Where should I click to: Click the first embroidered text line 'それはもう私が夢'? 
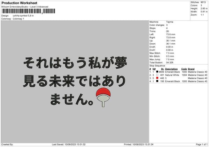pyautogui.click(x=75, y=62)
